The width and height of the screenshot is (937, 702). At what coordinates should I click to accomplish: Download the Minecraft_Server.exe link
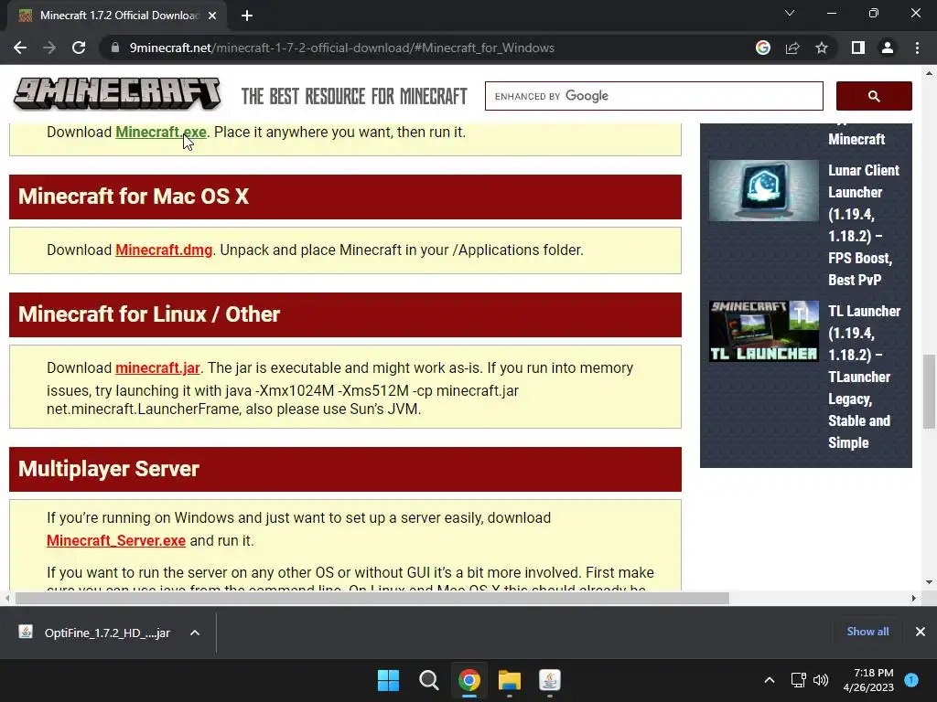click(116, 541)
